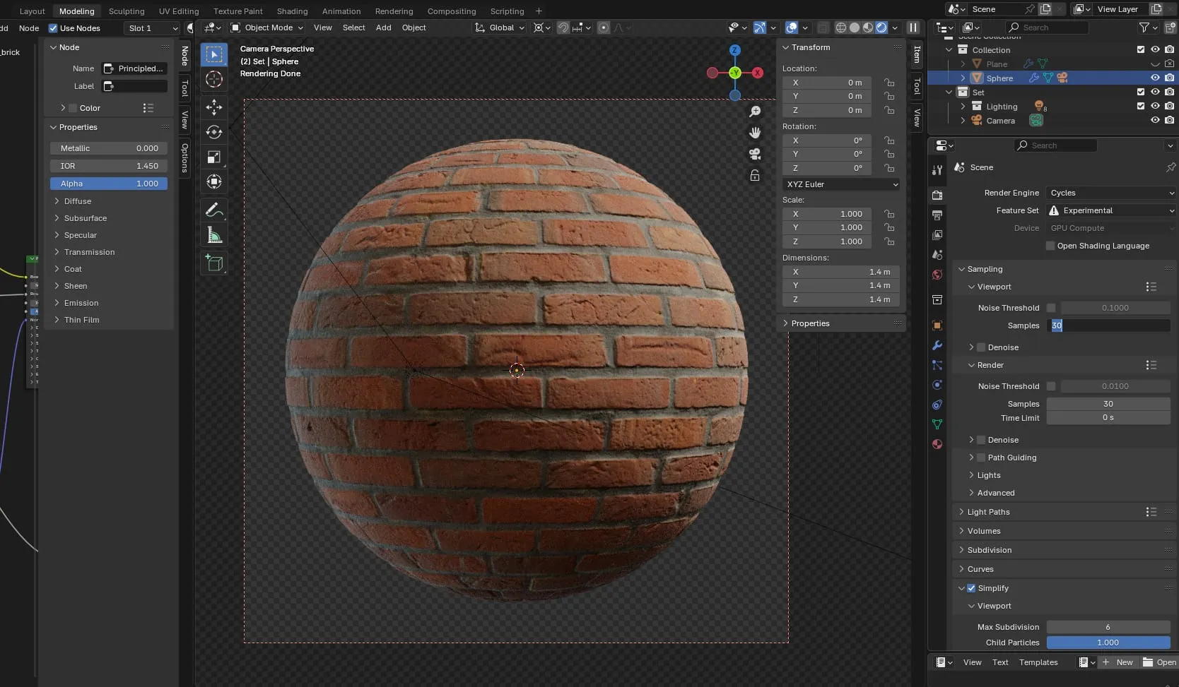This screenshot has height=687, width=1179.
Task: Disable the Simplify checkbox
Action: (971, 588)
